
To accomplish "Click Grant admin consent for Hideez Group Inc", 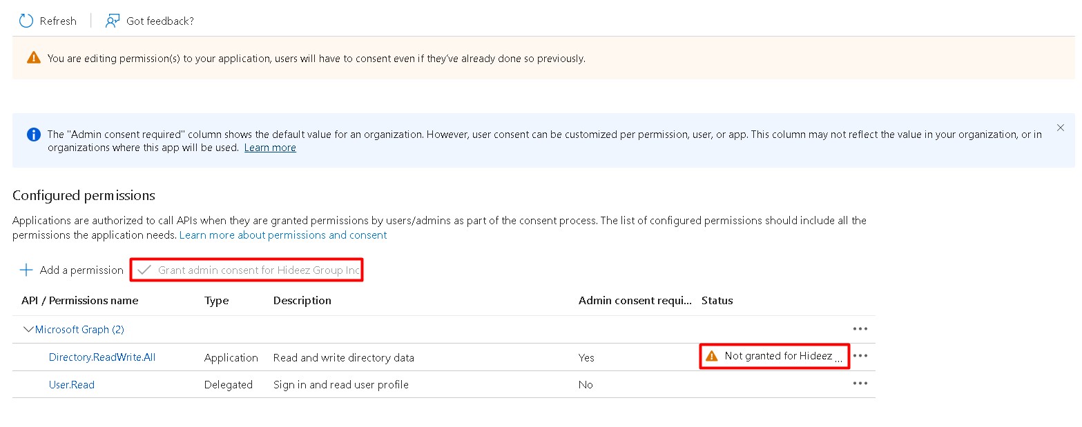I will pos(258,270).
